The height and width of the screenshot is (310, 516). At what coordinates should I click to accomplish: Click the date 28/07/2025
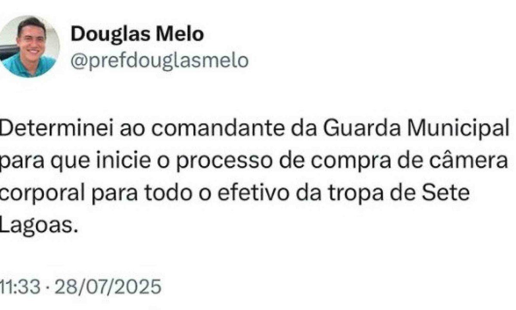point(107,286)
